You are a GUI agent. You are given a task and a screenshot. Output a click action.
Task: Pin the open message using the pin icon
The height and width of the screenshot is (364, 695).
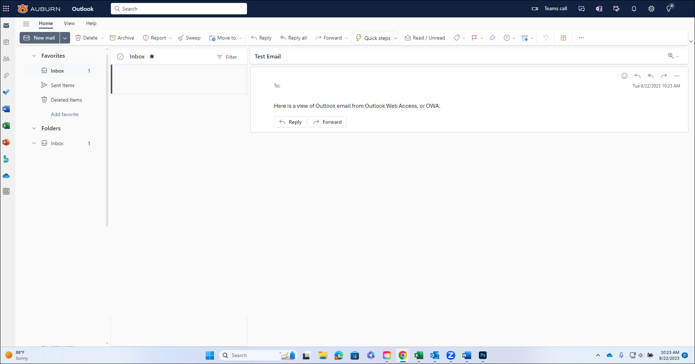[x=492, y=37]
